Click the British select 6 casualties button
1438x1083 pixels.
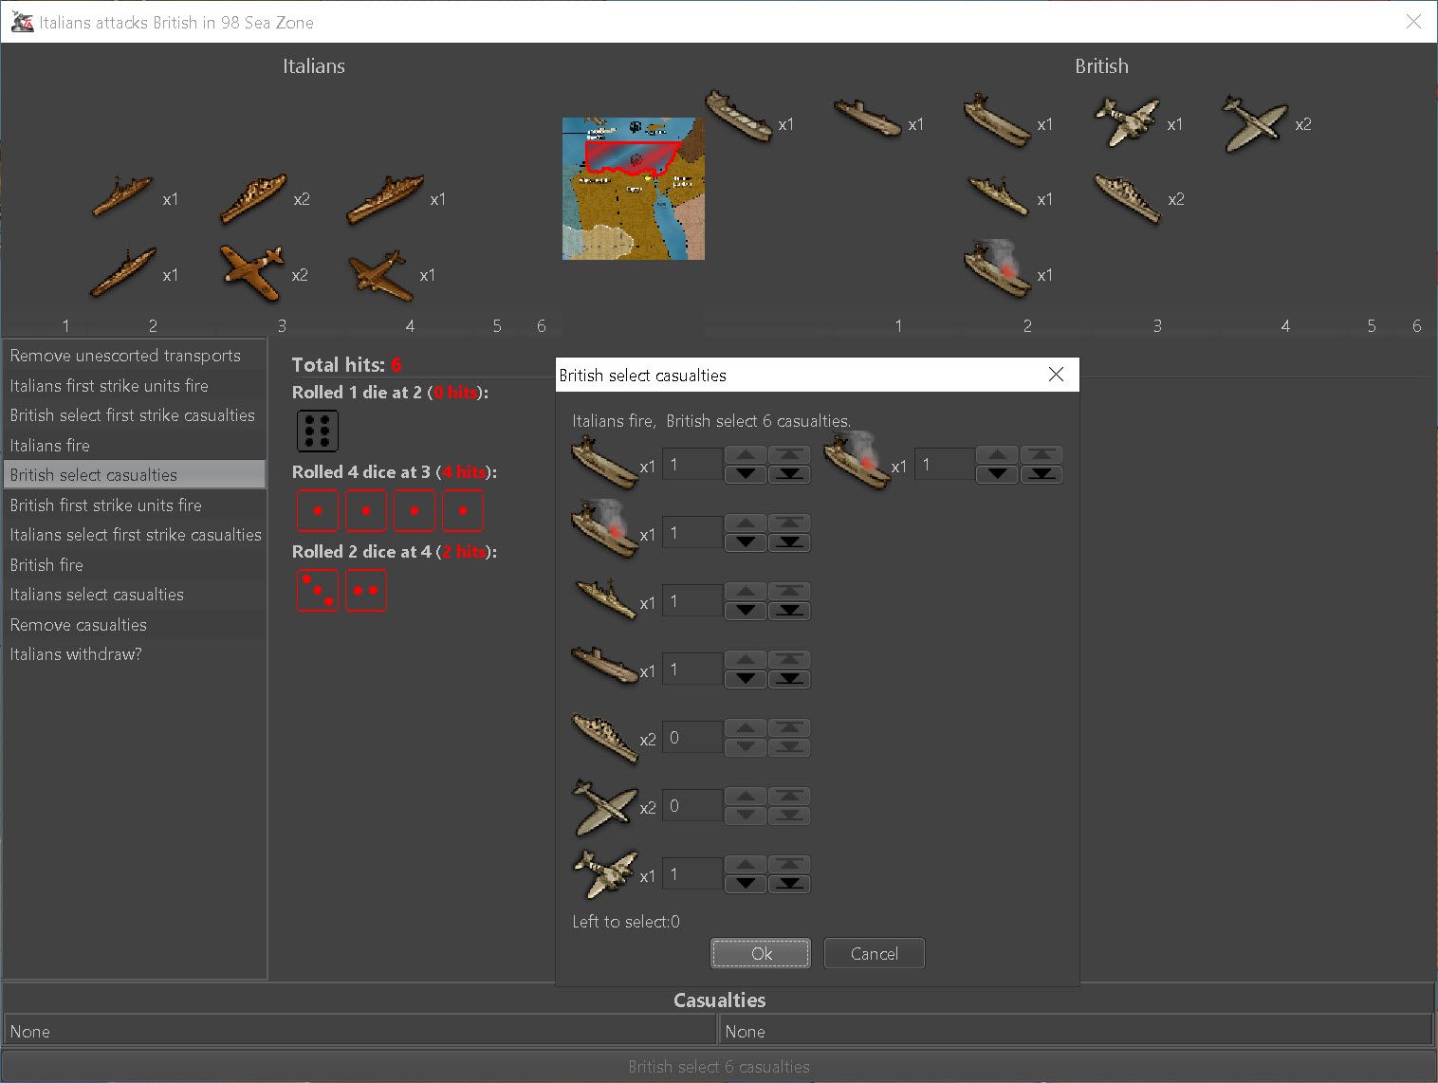719,1067
